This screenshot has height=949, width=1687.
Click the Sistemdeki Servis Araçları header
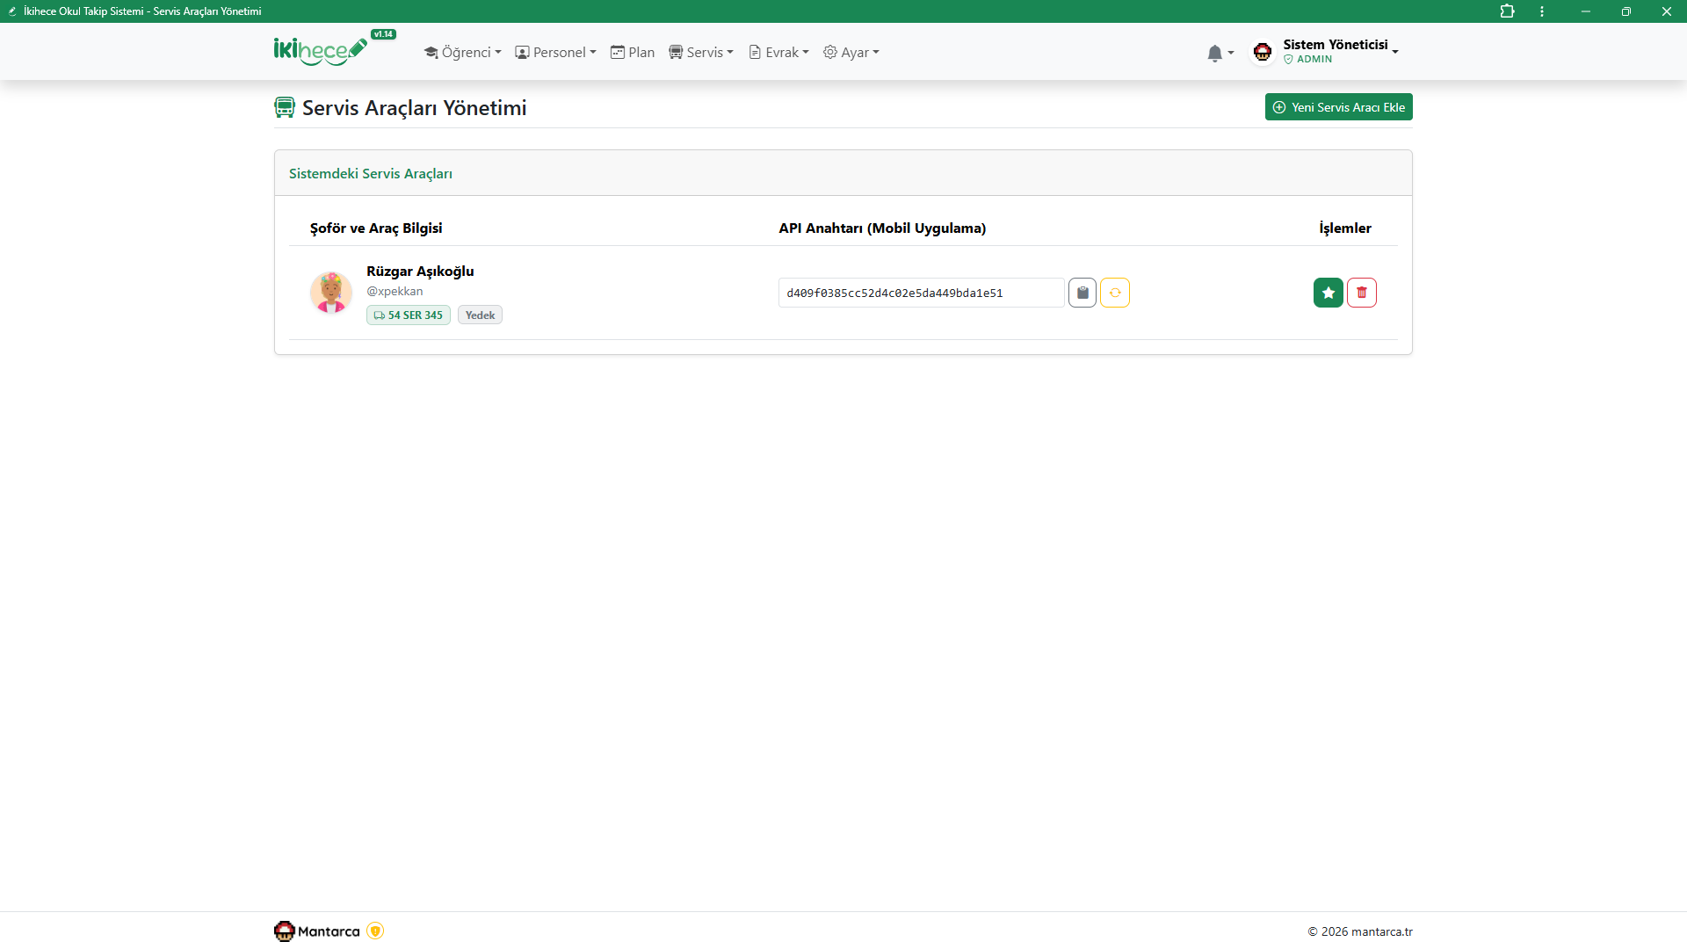(x=371, y=174)
